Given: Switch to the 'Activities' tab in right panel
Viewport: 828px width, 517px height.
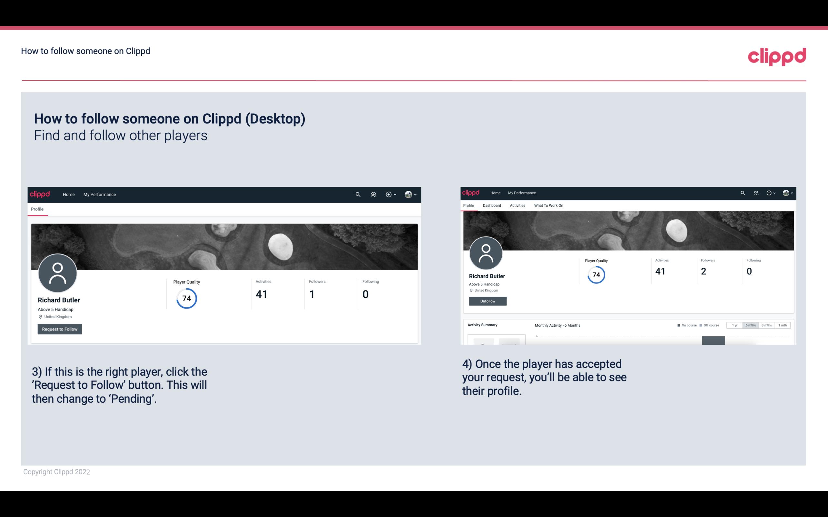Looking at the screenshot, I should [x=517, y=206].
